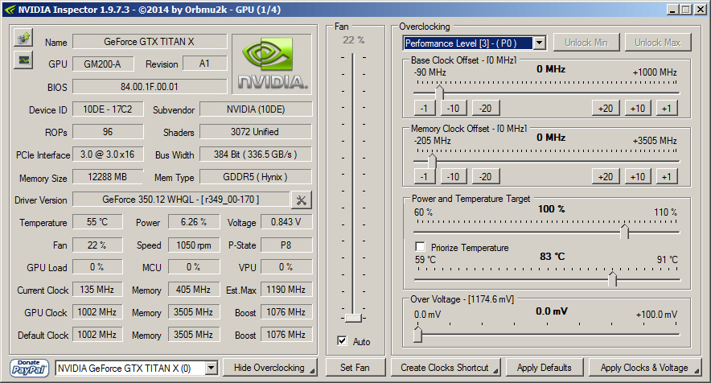The image size is (711, 383).
Task: Click the Revision A1 field
Action: (x=205, y=64)
